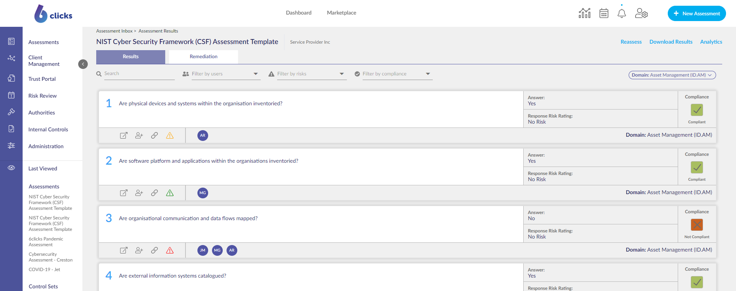Click AR avatar on question 1
Screen dimensions: 736x291
pos(203,136)
